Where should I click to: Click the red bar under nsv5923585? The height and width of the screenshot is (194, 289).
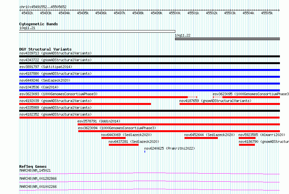click(x=247, y=138)
